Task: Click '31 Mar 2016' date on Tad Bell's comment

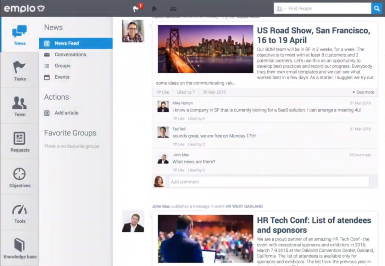Action: (360, 129)
